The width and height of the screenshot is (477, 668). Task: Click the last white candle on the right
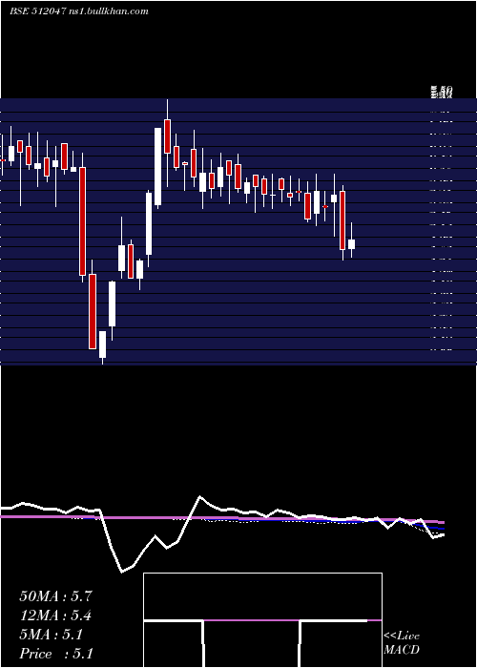click(x=351, y=244)
